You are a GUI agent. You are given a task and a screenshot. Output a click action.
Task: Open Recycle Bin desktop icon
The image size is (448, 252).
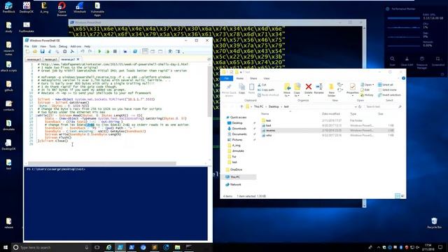coord(434,223)
